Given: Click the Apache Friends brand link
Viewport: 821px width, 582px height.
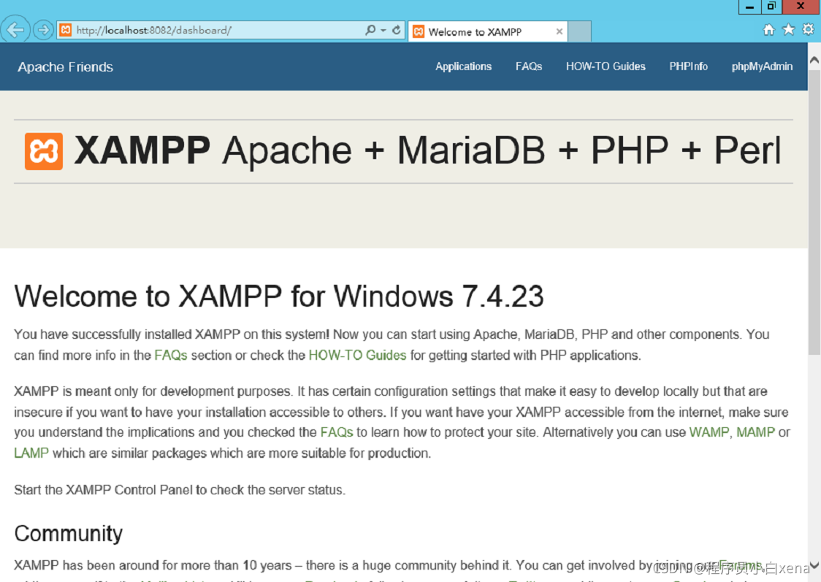Looking at the screenshot, I should click(x=66, y=67).
